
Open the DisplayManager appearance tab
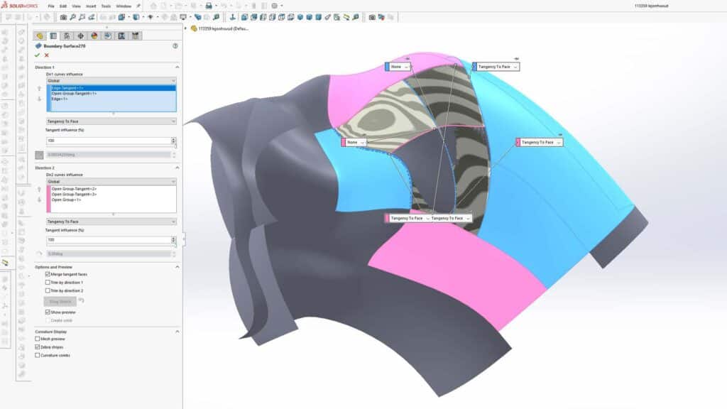point(94,36)
